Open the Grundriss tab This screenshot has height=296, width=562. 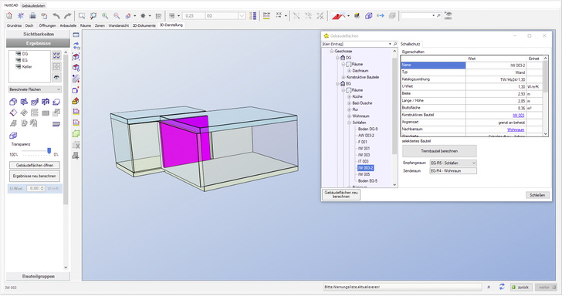(14, 25)
